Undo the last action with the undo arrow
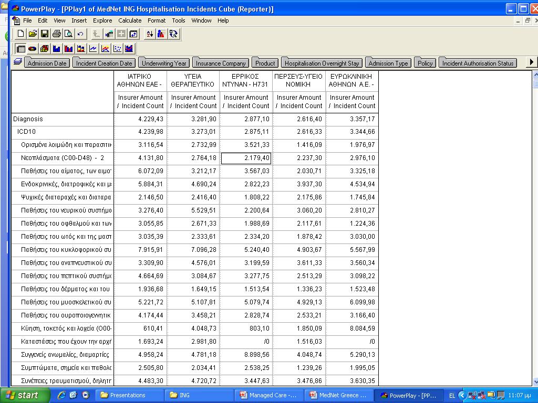Viewport: 538px width, 403px height. (80, 34)
